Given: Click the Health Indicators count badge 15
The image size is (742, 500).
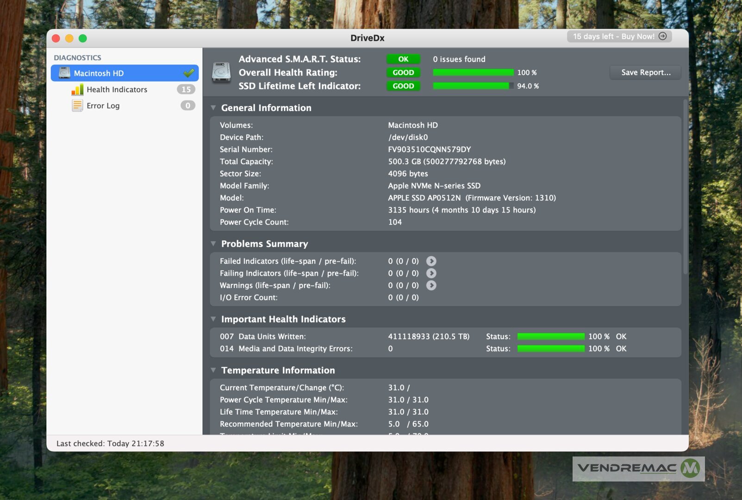Looking at the screenshot, I should point(186,89).
